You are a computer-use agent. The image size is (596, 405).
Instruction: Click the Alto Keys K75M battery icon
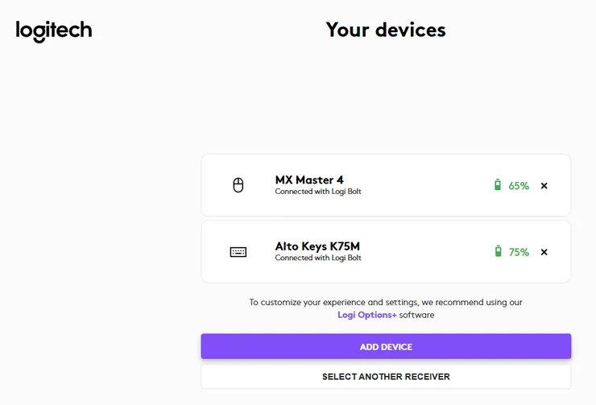pos(498,251)
